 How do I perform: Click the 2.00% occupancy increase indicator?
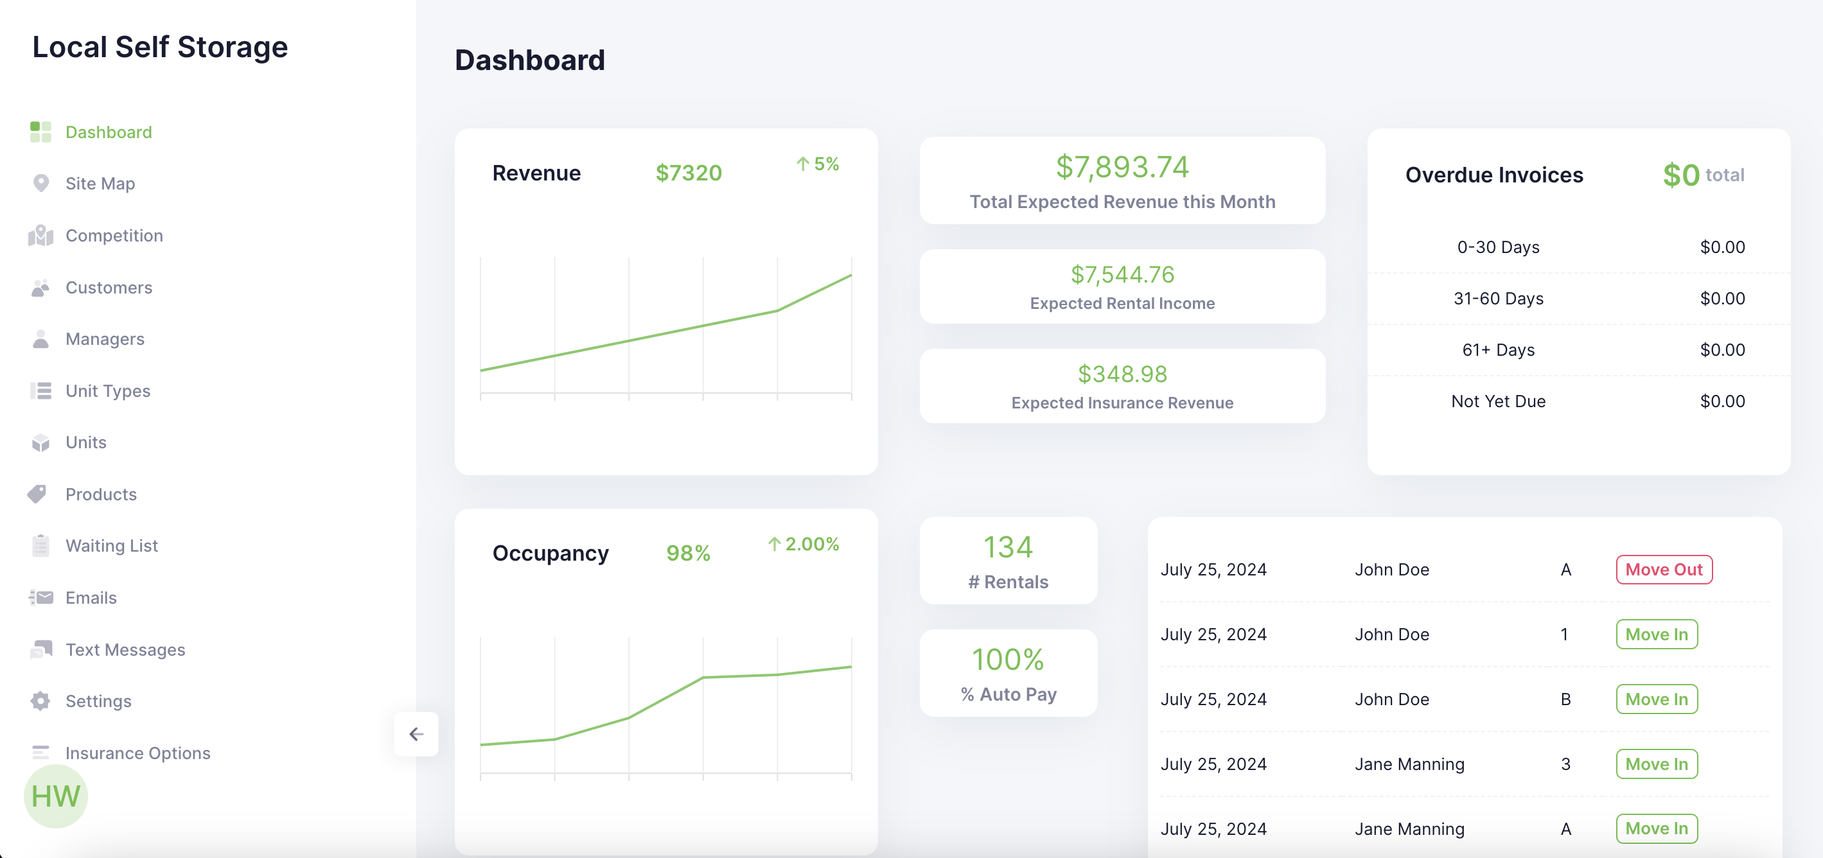click(803, 544)
